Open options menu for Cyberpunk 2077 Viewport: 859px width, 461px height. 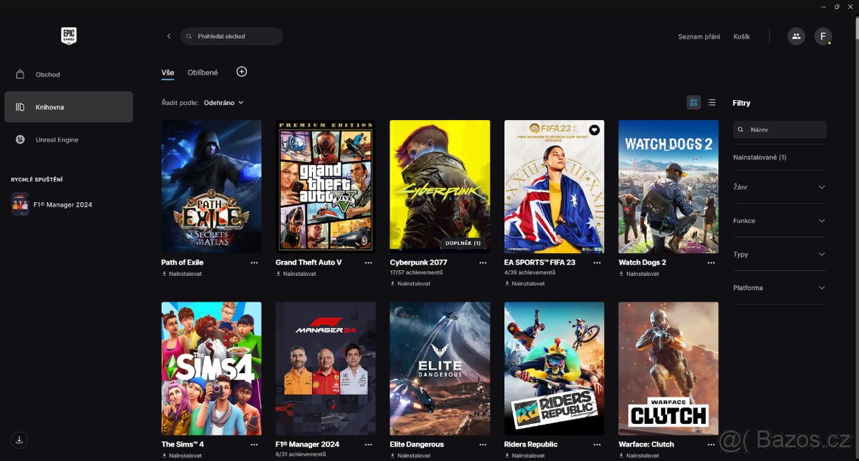[483, 263]
